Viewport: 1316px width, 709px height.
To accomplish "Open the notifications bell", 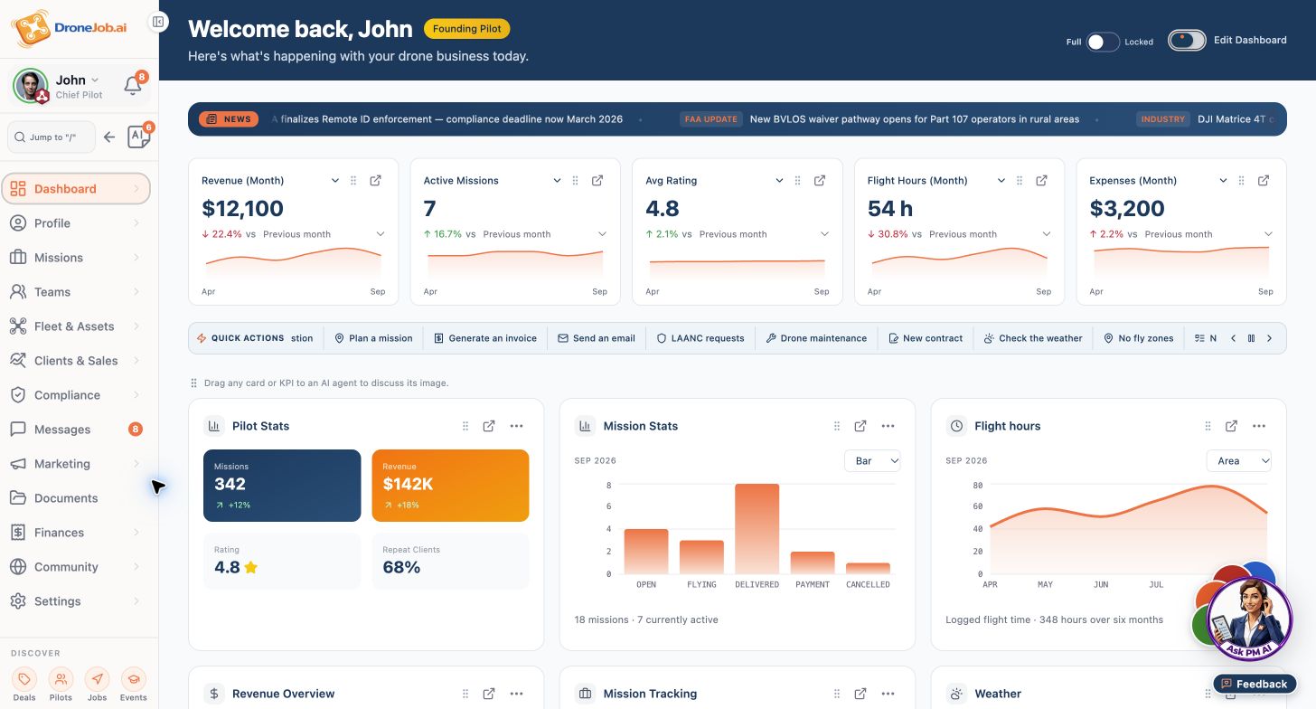I will click(133, 86).
